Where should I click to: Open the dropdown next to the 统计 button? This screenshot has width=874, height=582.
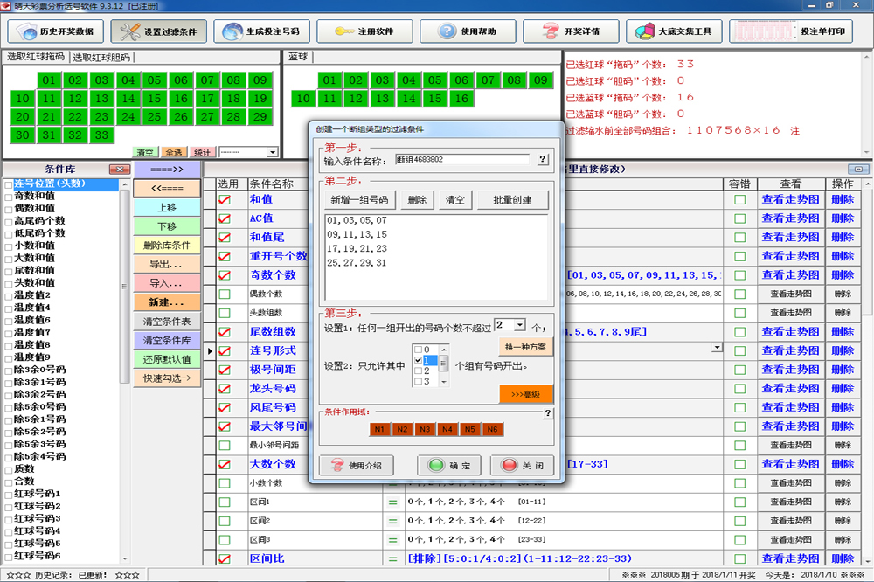(272, 152)
